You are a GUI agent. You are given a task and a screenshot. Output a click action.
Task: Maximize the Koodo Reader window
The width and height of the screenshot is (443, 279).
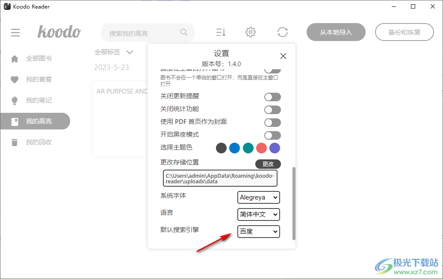pyautogui.click(x=413, y=6)
